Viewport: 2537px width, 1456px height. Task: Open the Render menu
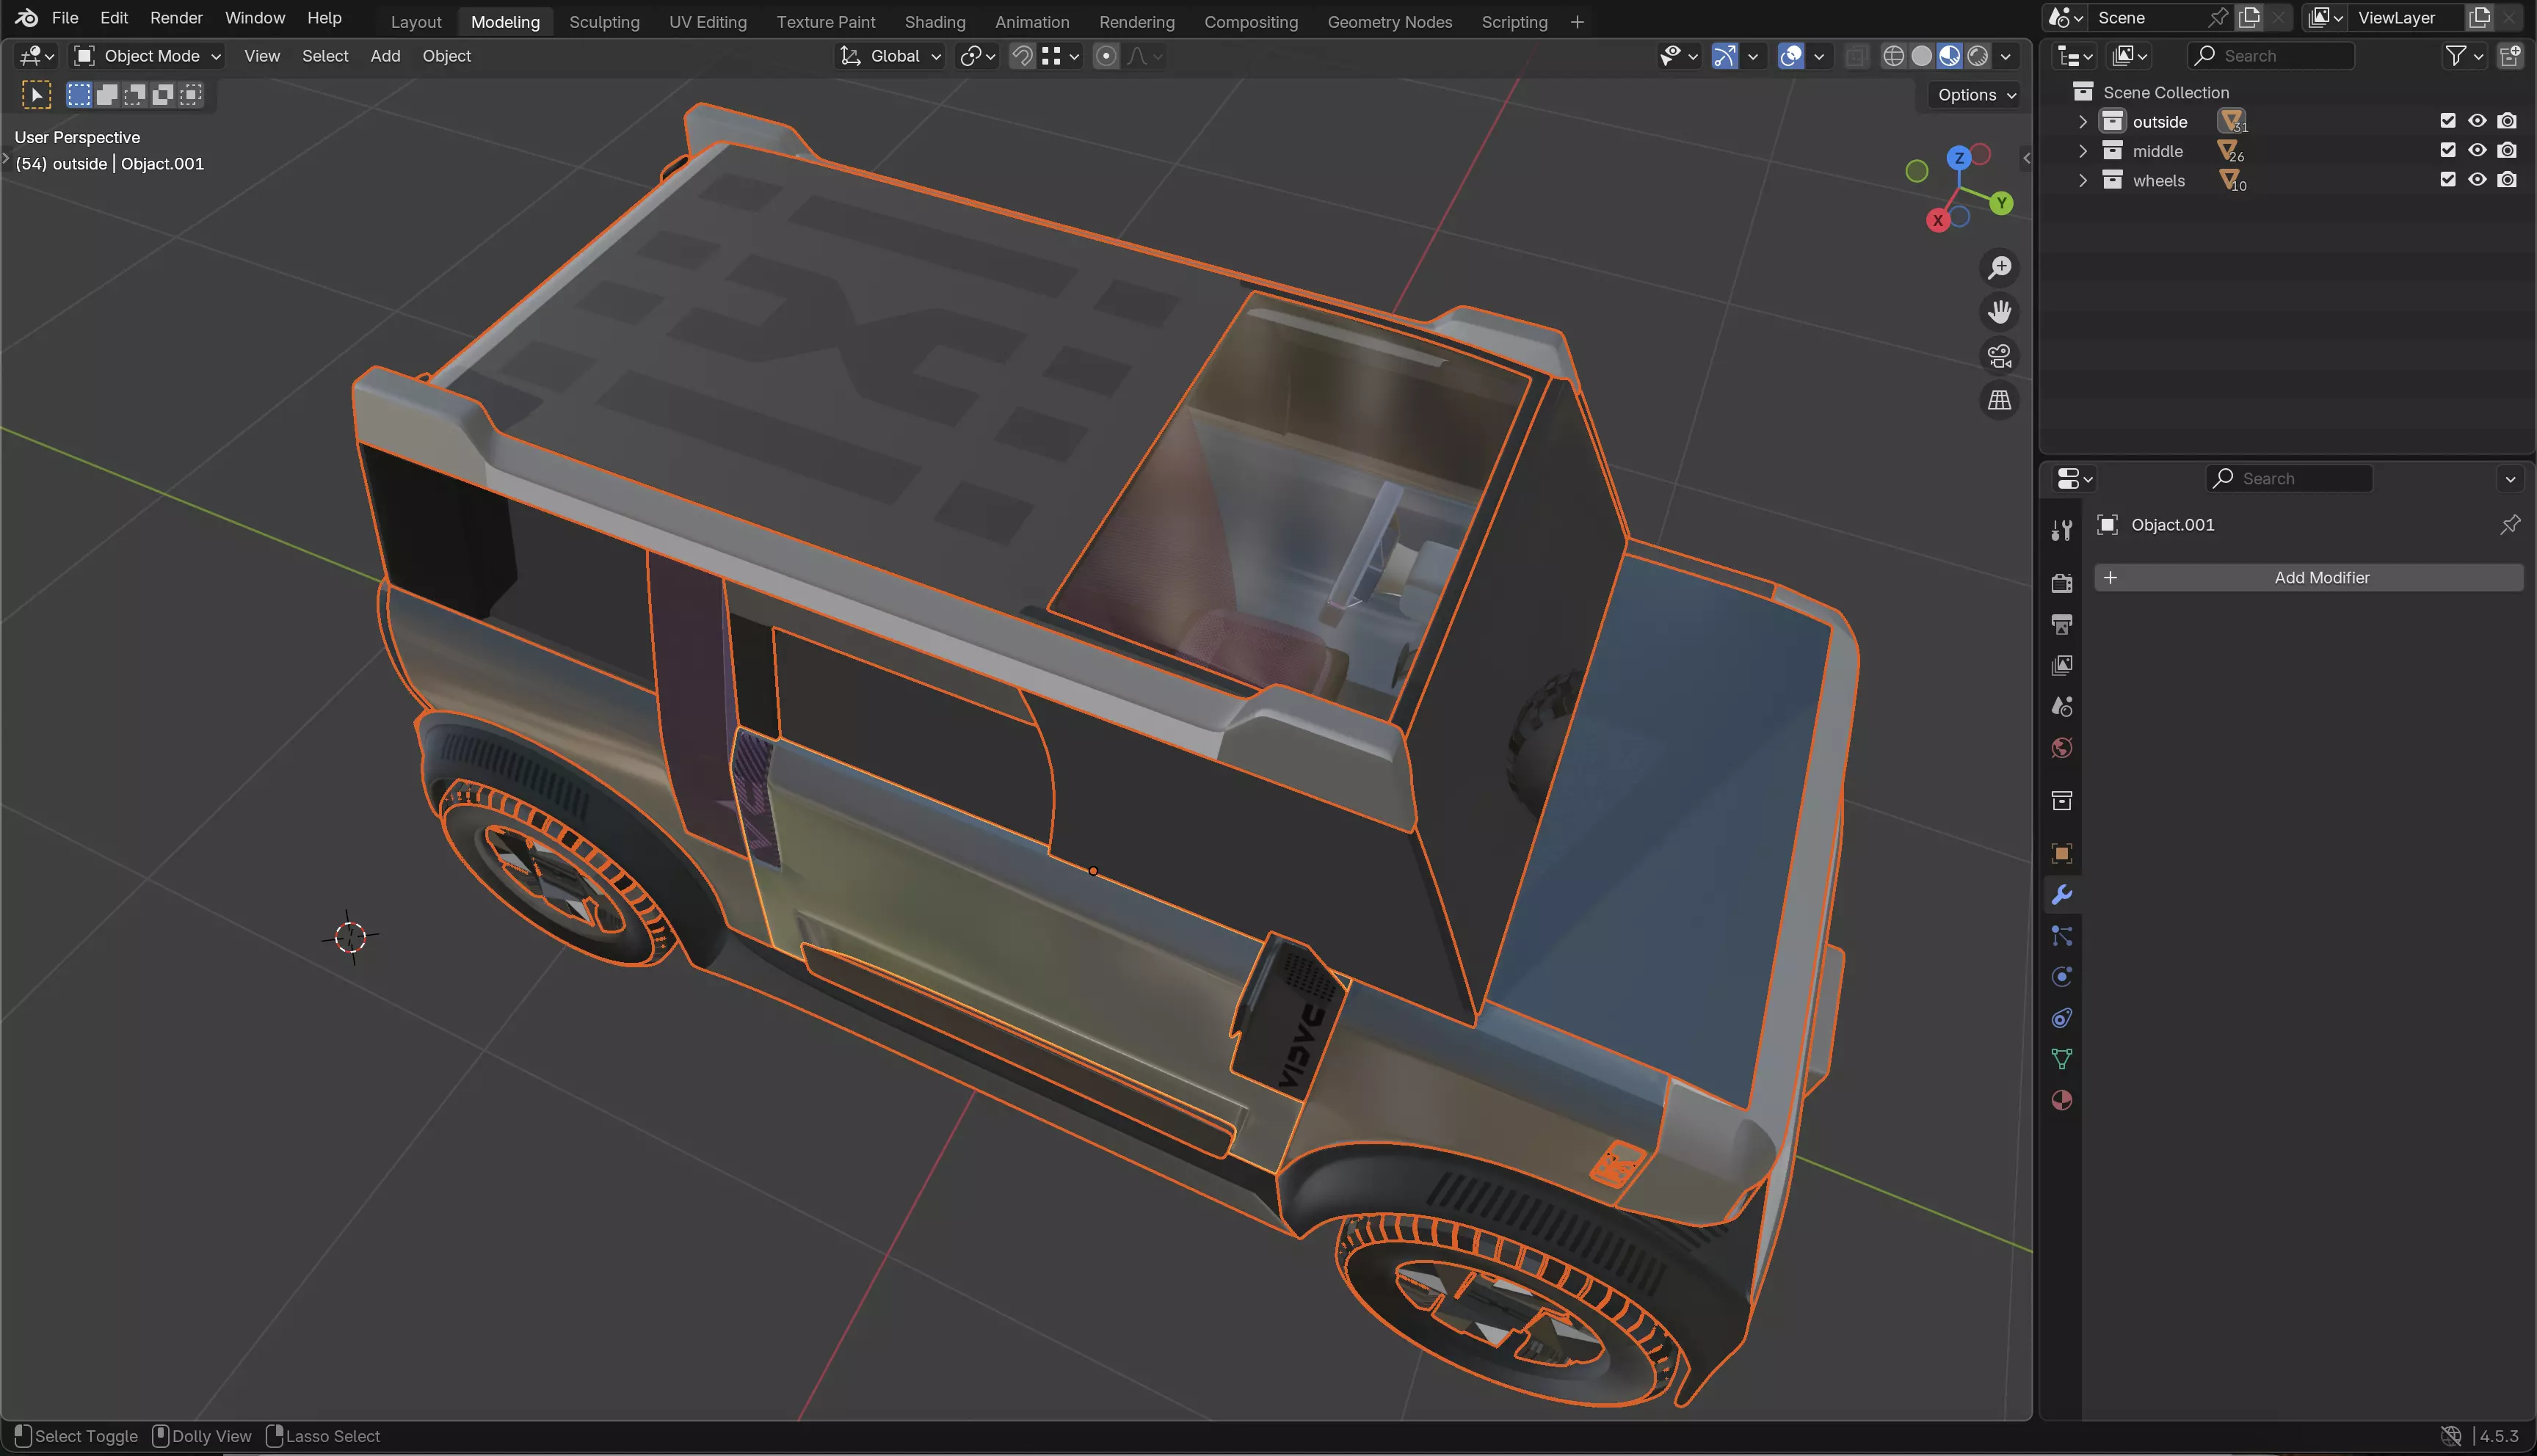coord(176,18)
